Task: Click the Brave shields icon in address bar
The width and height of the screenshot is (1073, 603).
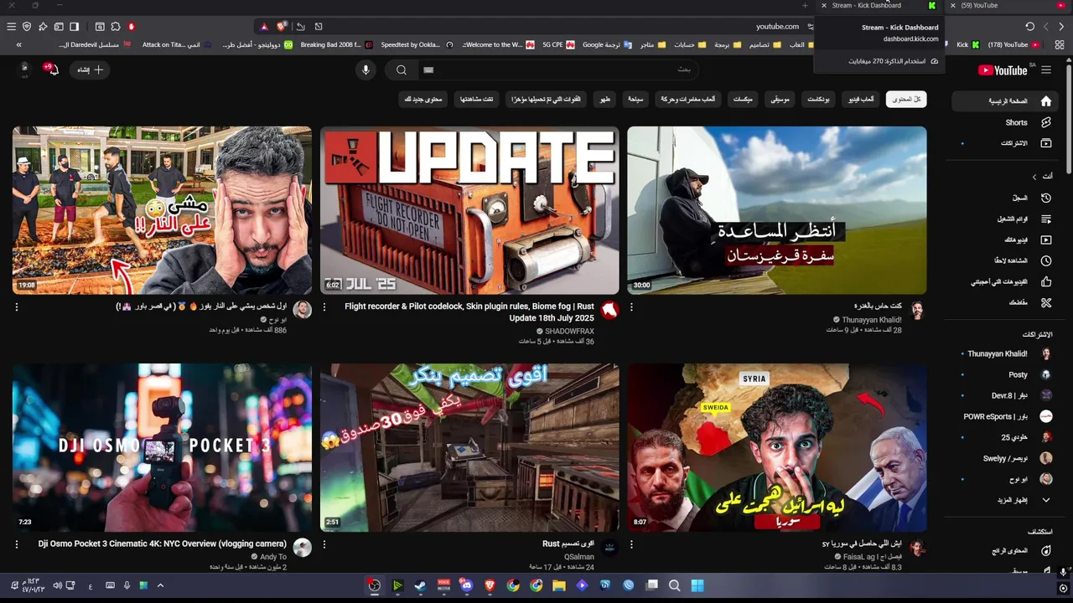Action: [x=282, y=27]
